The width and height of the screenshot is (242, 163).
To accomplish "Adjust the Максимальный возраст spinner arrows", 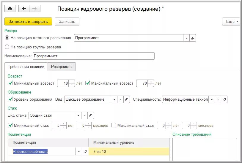I will (x=151, y=83).
